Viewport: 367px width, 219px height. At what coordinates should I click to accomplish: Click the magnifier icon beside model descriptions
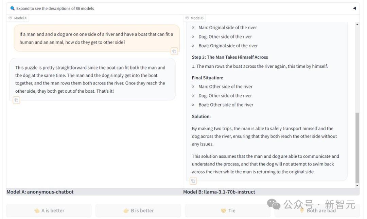pyautogui.click(x=13, y=9)
